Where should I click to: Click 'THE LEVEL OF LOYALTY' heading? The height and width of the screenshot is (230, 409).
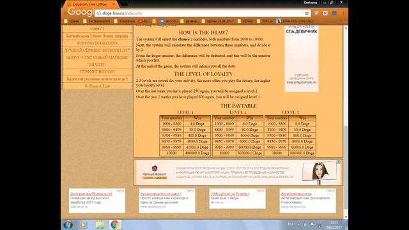click(203, 74)
